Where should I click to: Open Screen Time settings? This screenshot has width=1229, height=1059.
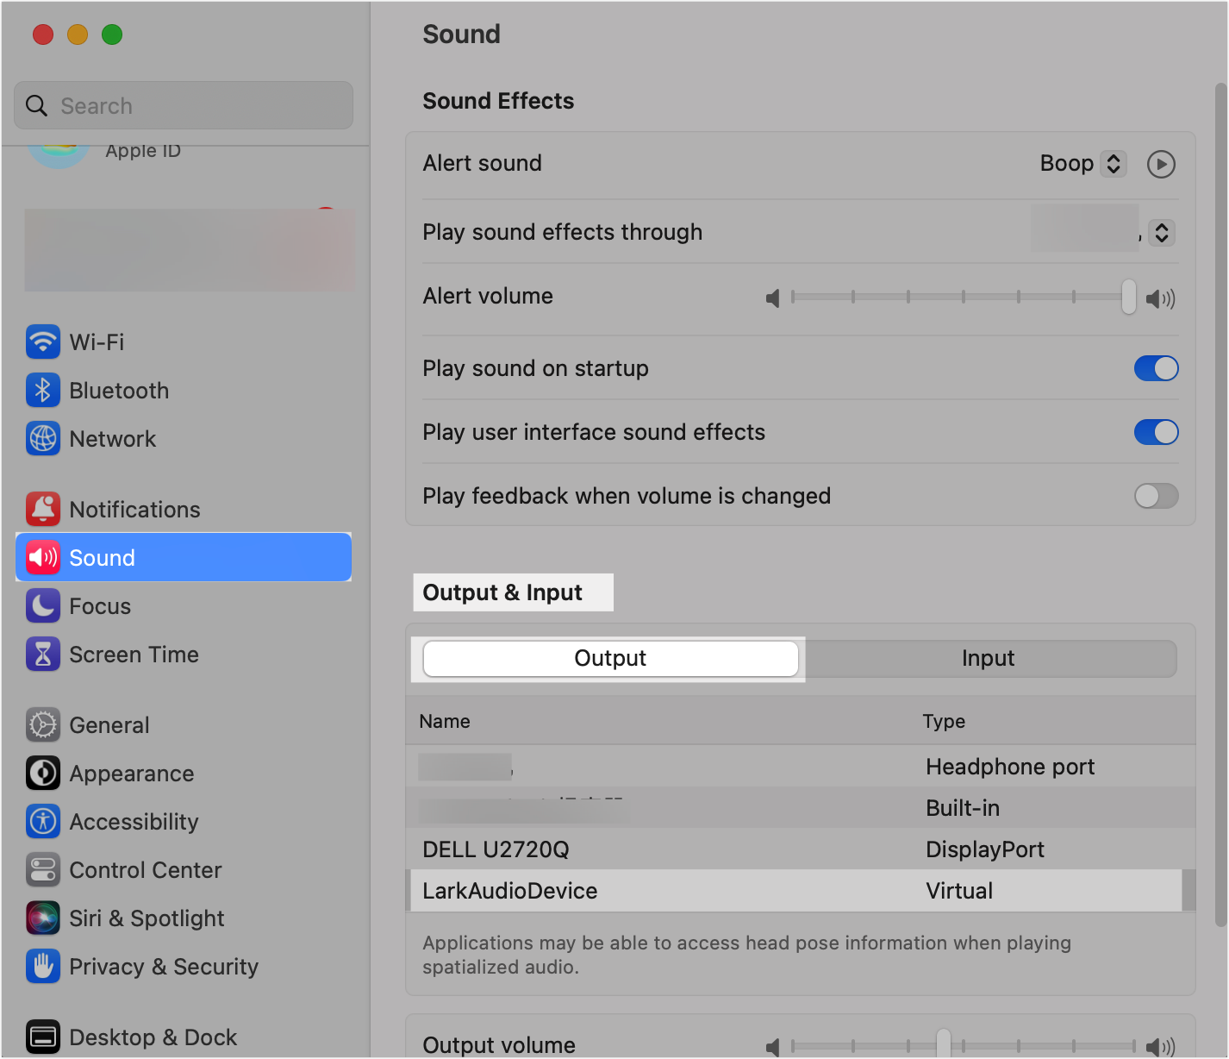(x=134, y=654)
